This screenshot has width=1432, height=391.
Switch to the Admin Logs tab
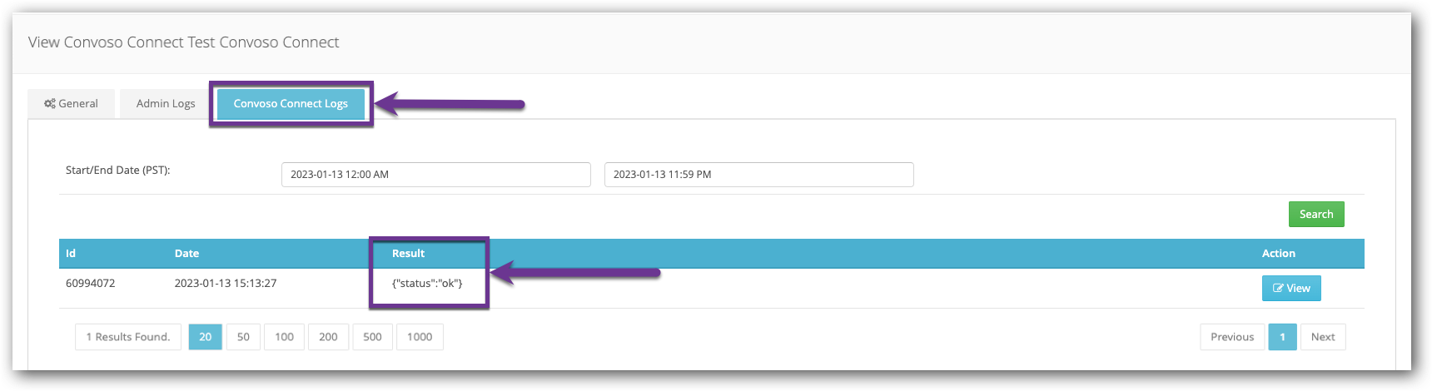(166, 104)
